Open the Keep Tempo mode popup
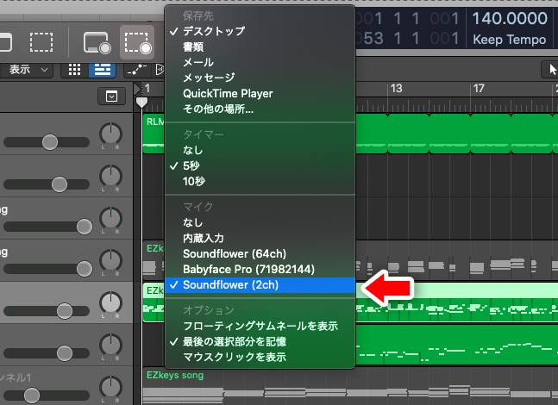Screen dimensions: 558x405 click(509, 39)
